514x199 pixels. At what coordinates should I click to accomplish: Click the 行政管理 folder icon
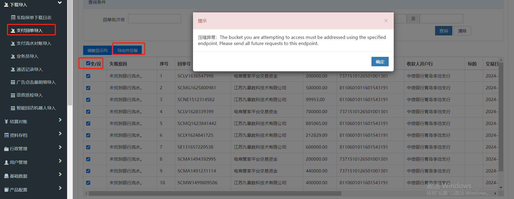(6, 149)
